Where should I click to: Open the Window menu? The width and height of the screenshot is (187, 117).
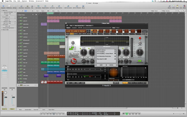click(x=31, y=1)
